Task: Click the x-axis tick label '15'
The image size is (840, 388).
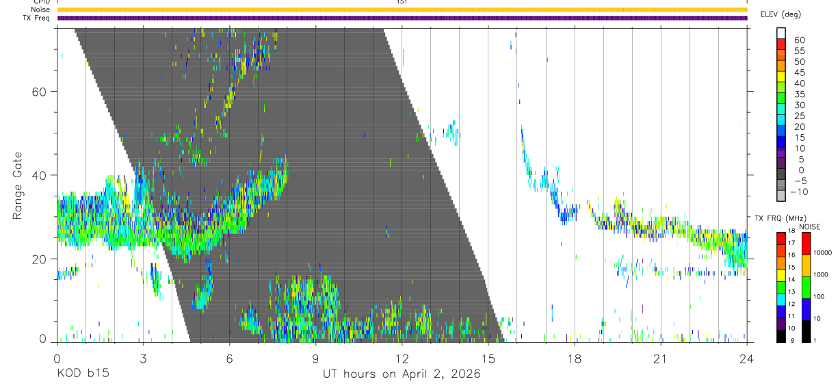Action: tap(488, 359)
